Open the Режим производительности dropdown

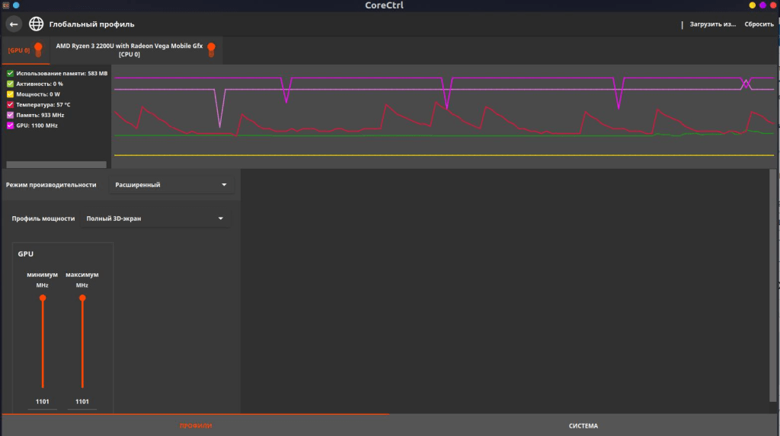171,184
